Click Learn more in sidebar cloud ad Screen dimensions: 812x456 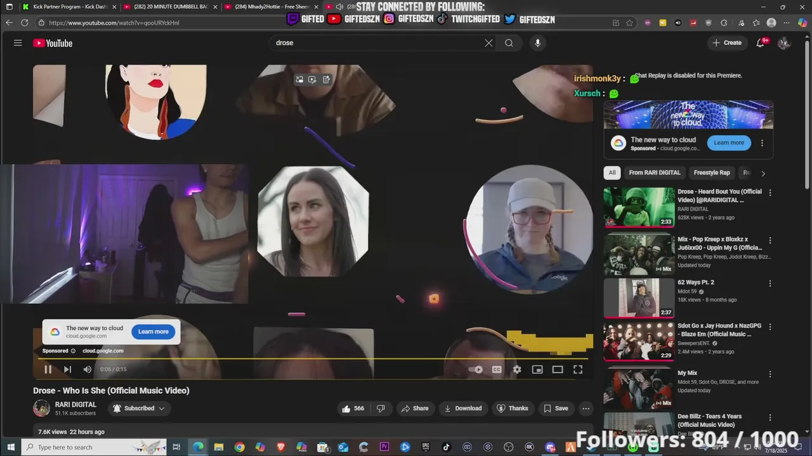coord(729,142)
